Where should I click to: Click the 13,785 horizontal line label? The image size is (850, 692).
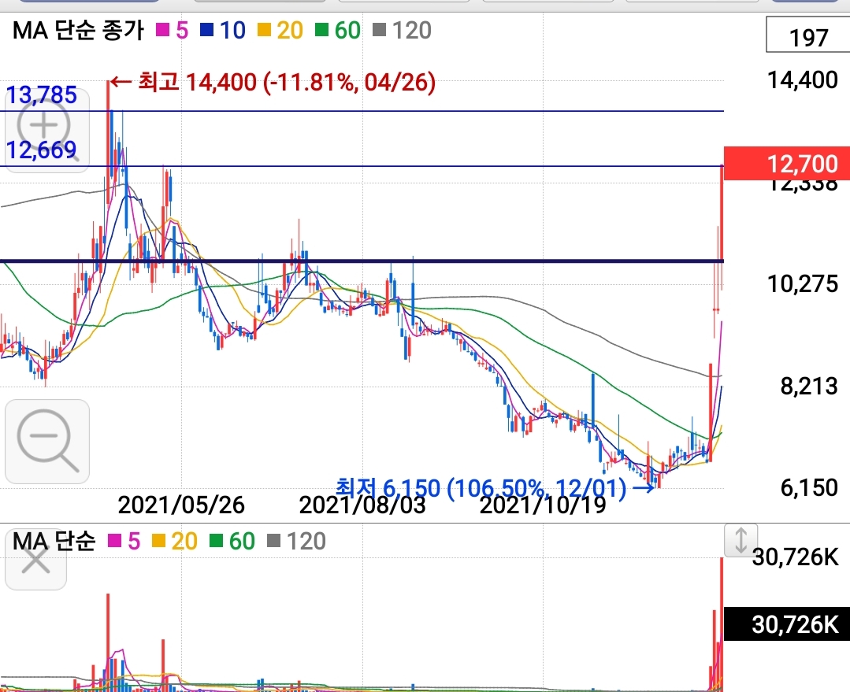click(41, 95)
